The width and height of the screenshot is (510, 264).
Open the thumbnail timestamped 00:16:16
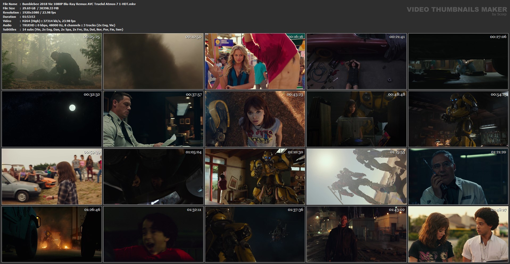click(x=255, y=61)
